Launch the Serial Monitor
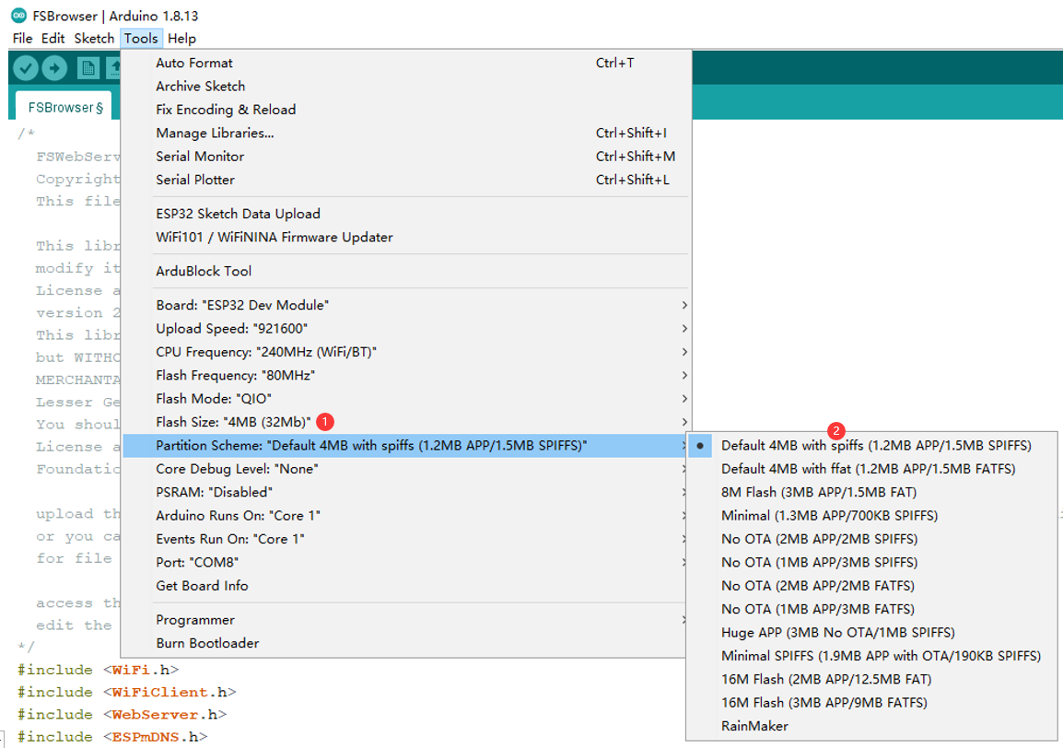 click(x=405, y=156)
